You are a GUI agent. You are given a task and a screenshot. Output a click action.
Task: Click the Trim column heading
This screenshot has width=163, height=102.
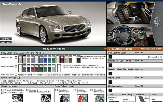click(x=110, y=95)
